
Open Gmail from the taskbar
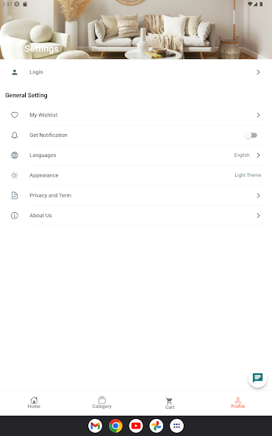[96, 426]
